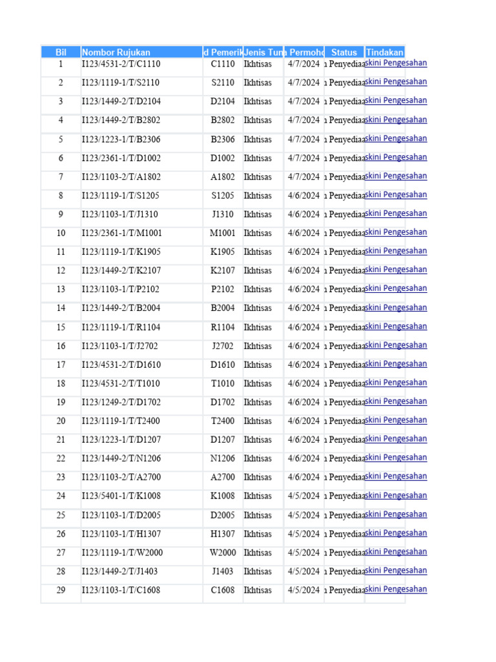Select reference cell I123/4531-2/T/C1110
The image size is (496, 662).
click(121, 64)
